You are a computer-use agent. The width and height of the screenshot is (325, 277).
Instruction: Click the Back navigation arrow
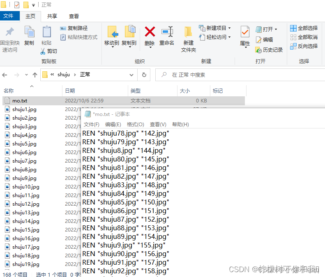point(5,75)
